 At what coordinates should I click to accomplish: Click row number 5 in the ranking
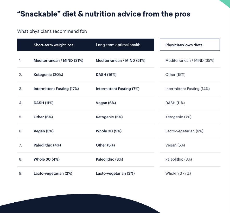click(x=21, y=117)
